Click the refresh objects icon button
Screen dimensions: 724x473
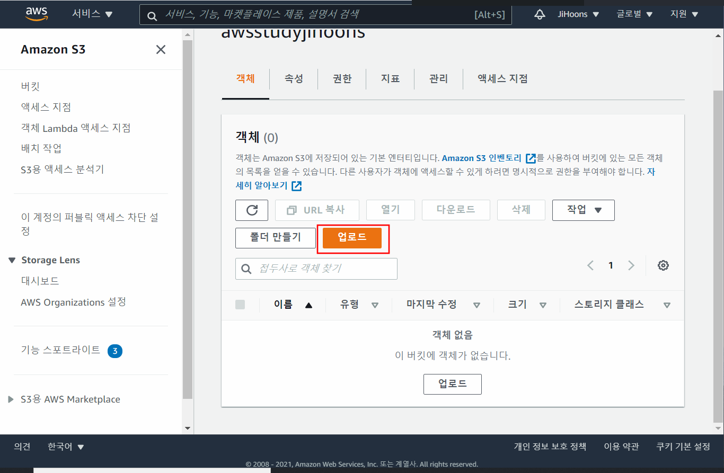coord(252,210)
